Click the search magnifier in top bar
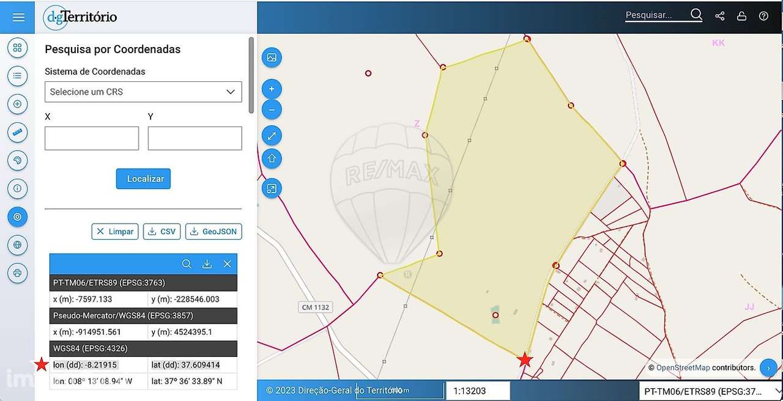The image size is (783, 401). 696,15
